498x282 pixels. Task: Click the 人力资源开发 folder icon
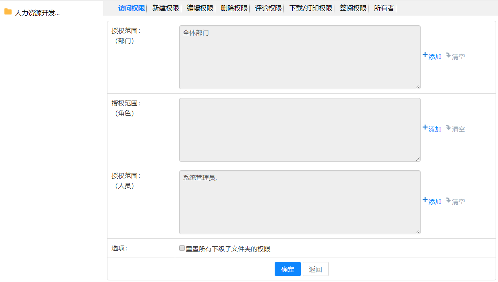point(8,12)
